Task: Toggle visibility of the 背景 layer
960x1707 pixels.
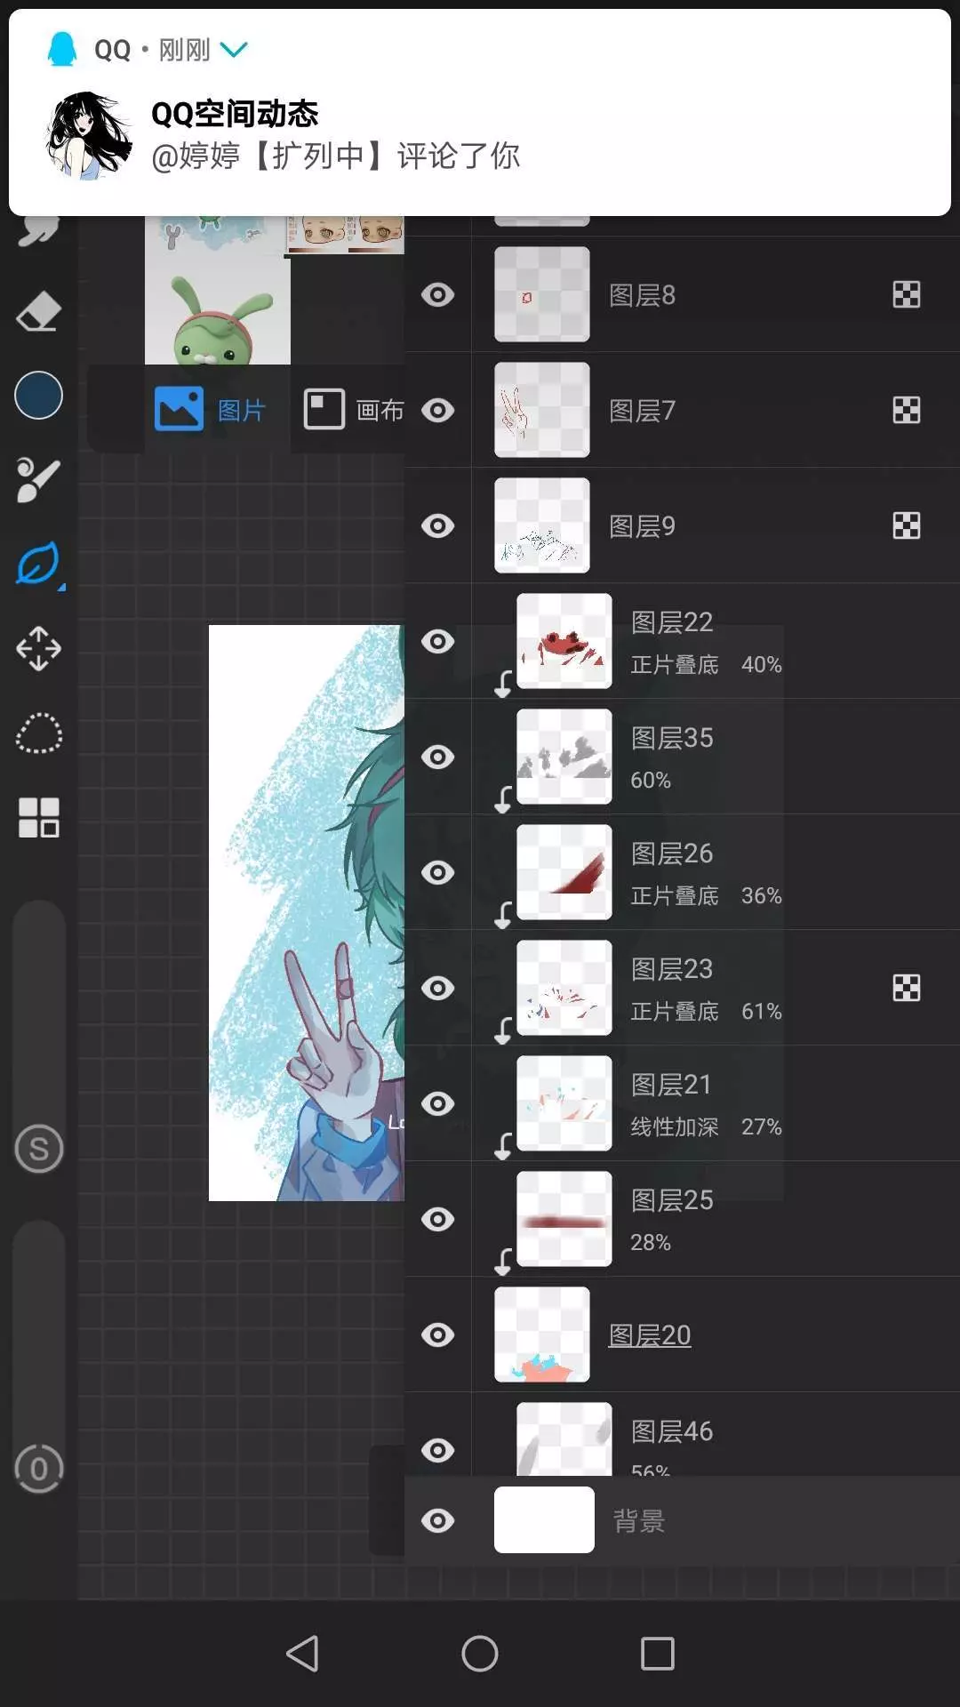Action: [x=437, y=1520]
